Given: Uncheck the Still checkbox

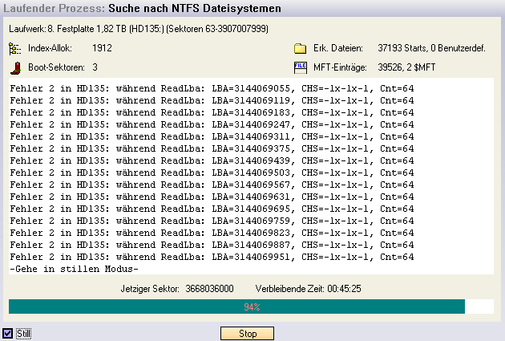Looking at the screenshot, I should click(x=7, y=333).
